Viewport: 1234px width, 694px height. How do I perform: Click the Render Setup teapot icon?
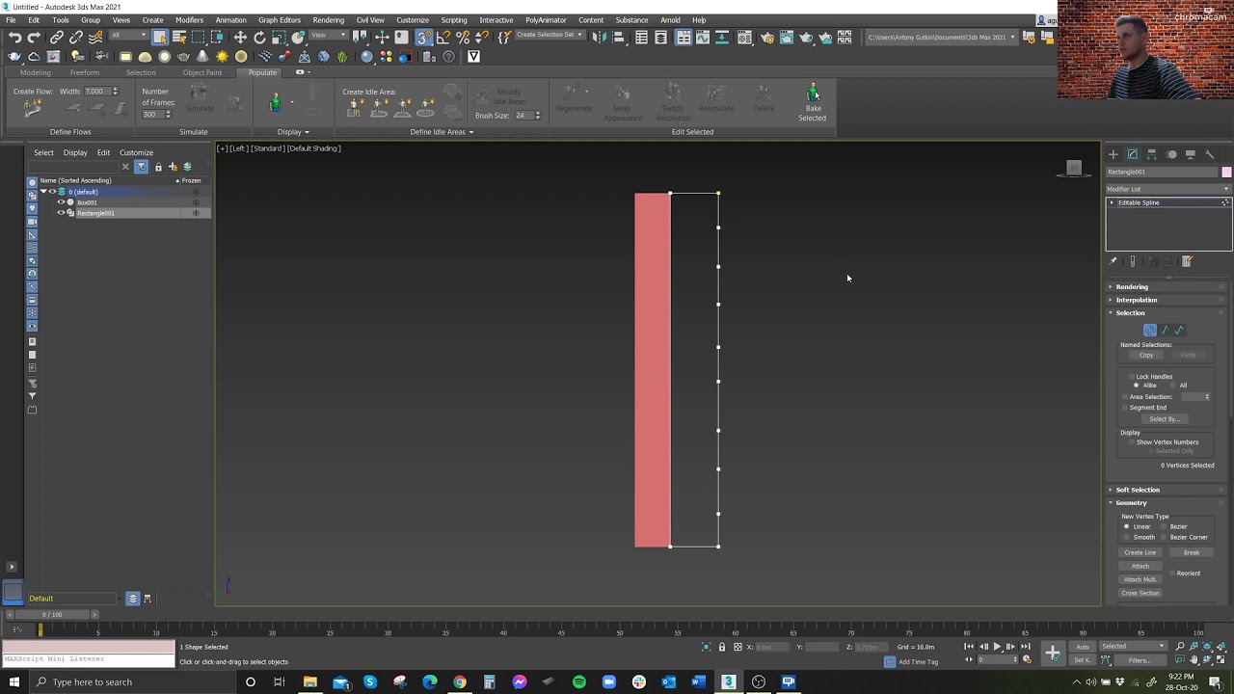767,38
